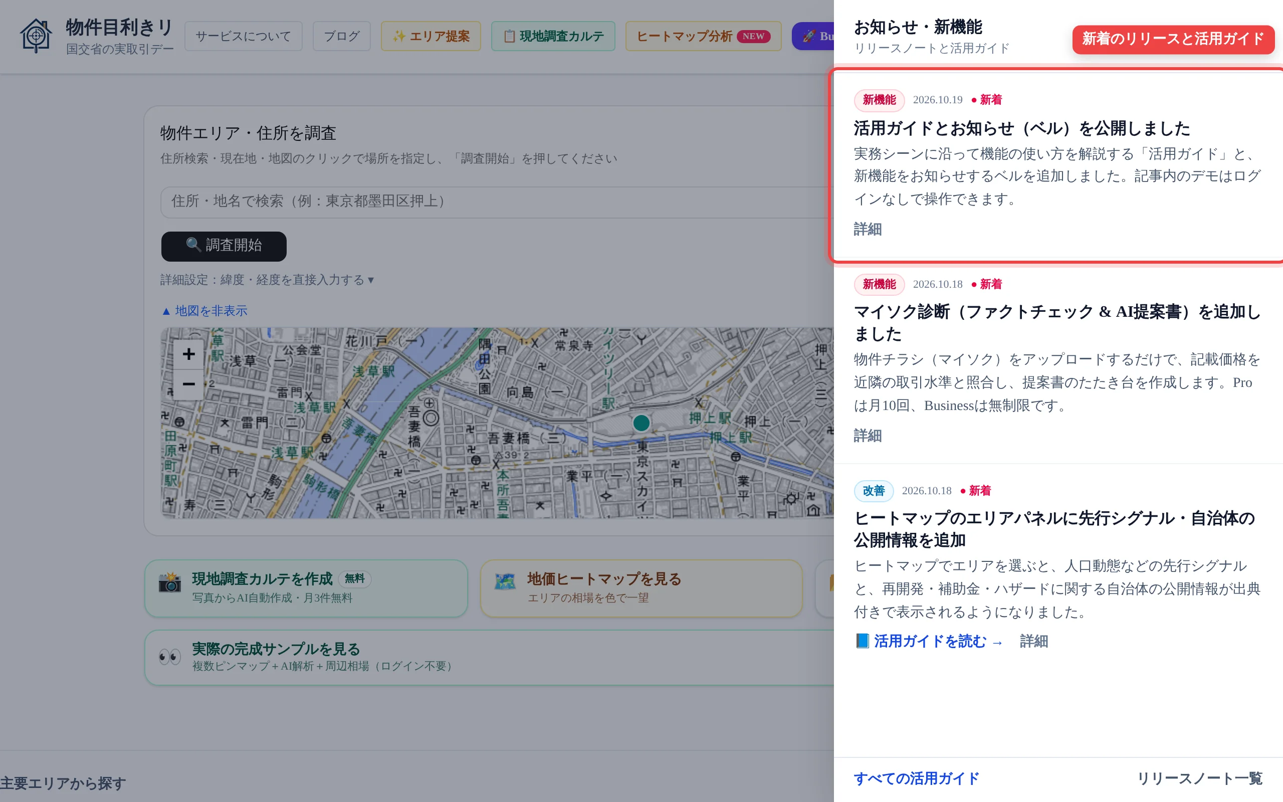Click the 主要エリアから探す heading
The image size is (1283, 802).
point(63,783)
